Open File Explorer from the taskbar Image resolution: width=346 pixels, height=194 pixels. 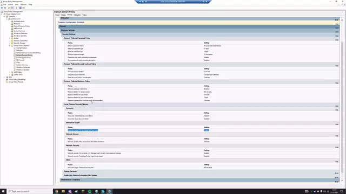(x=63, y=191)
